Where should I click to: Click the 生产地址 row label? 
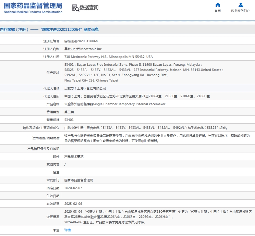tap(53, 73)
